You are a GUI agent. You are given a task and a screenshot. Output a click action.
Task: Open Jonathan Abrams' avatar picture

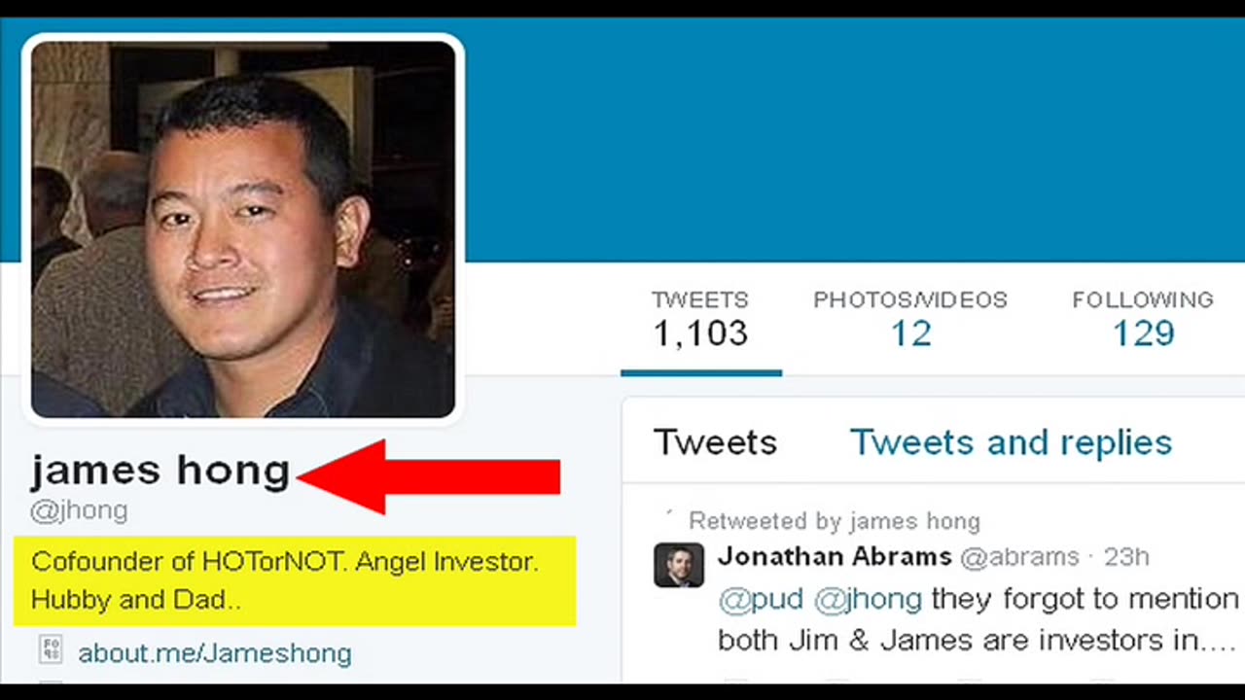click(x=678, y=566)
